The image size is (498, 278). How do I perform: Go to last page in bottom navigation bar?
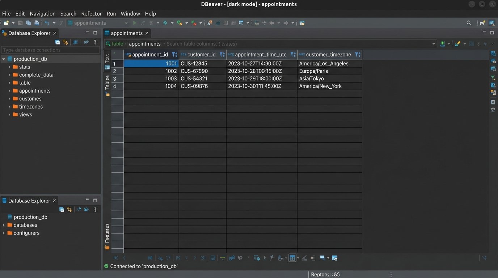203,258
